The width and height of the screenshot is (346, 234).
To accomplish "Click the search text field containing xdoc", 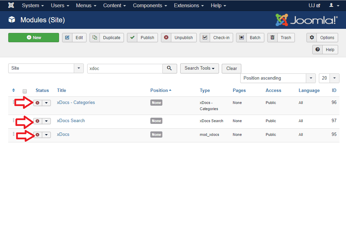I will pyautogui.click(x=125, y=68).
